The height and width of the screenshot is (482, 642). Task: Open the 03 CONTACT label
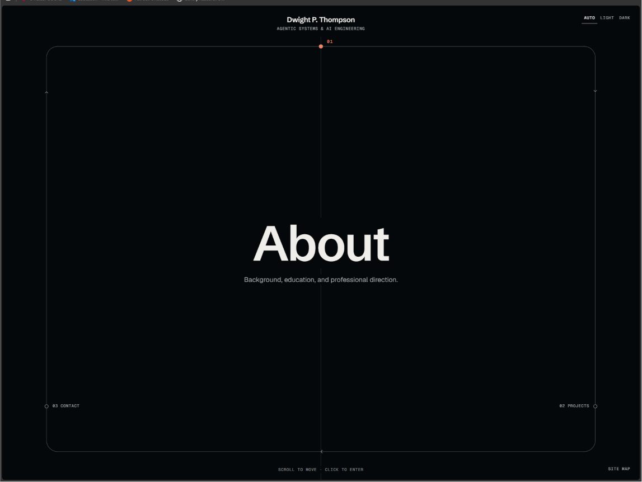pyautogui.click(x=66, y=406)
